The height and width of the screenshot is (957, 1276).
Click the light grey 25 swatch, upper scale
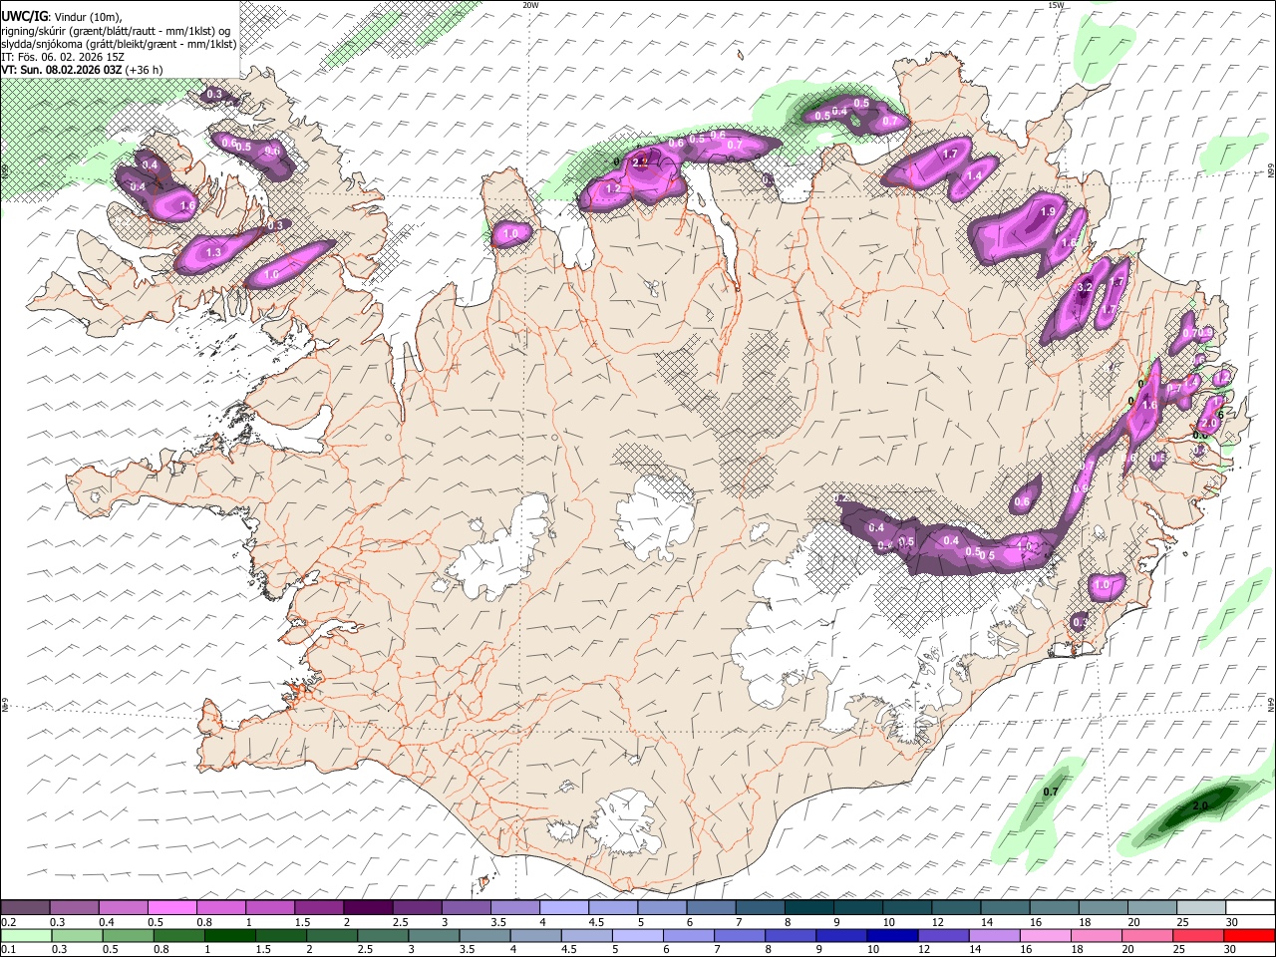[x=1201, y=907]
